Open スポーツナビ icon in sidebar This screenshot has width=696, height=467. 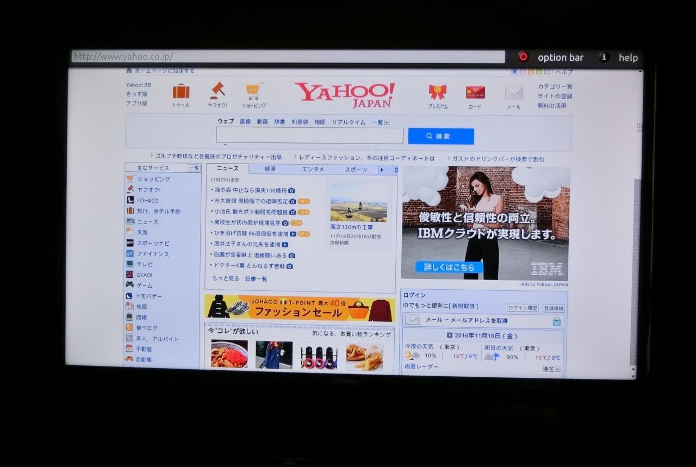coord(130,243)
